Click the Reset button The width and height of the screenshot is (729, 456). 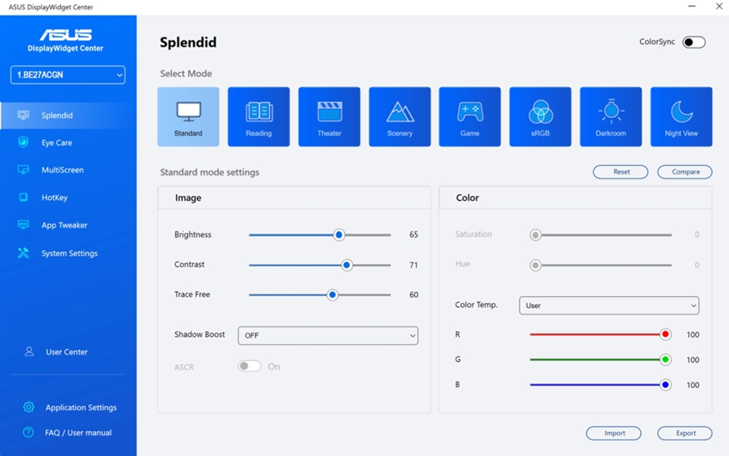(620, 172)
